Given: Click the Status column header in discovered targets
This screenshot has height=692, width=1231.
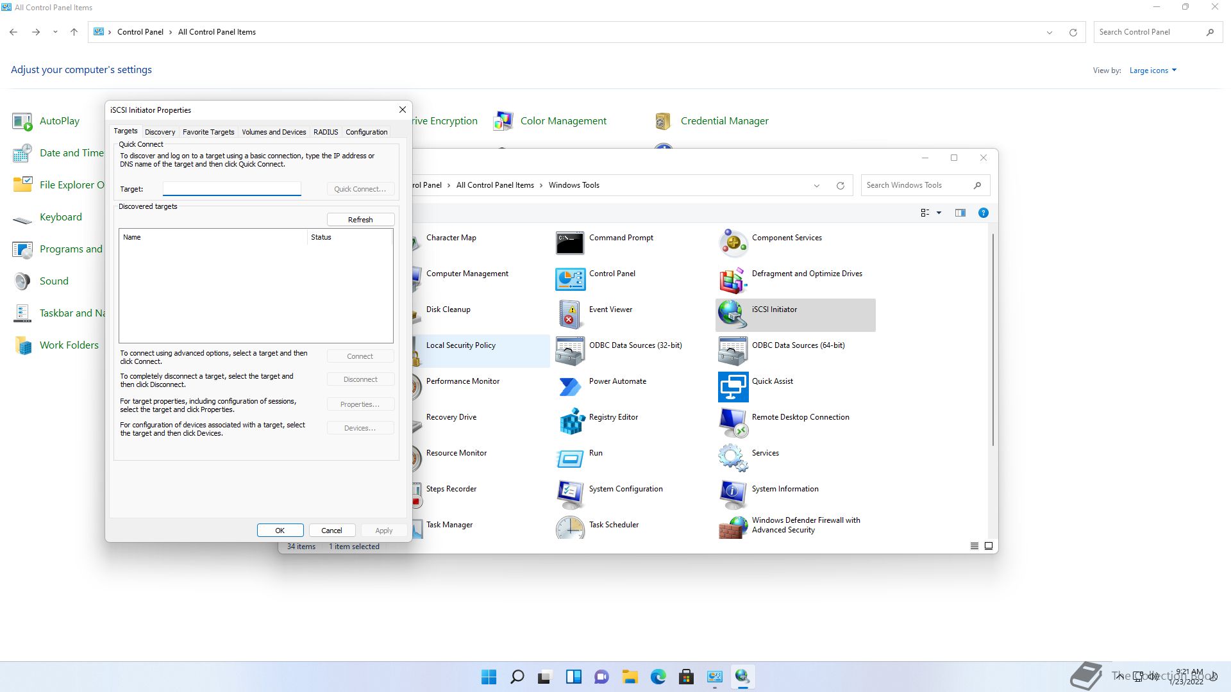Looking at the screenshot, I should pyautogui.click(x=349, y=237).
